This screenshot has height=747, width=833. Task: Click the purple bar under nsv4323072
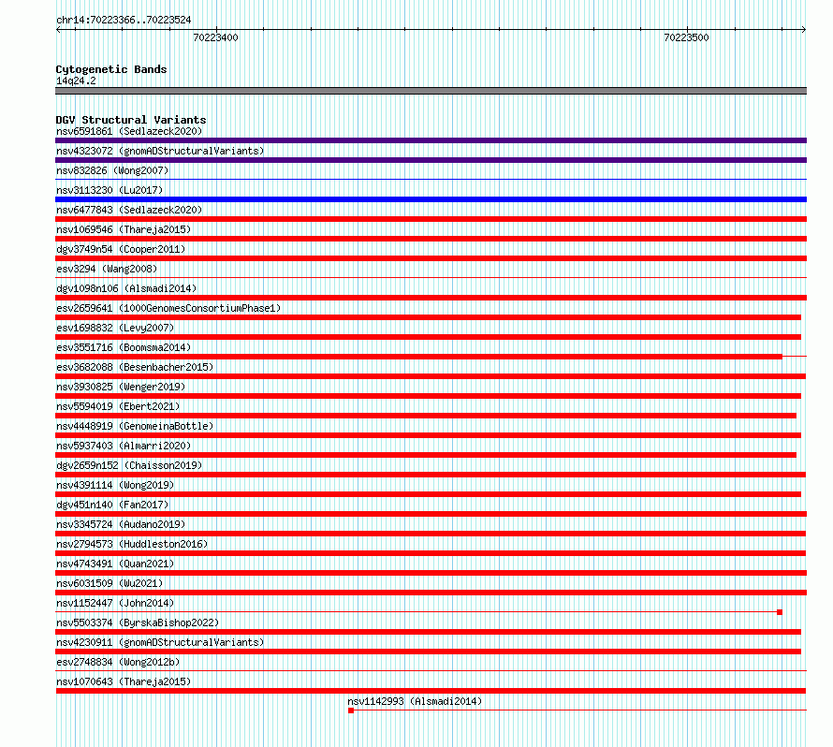(431, 160)
